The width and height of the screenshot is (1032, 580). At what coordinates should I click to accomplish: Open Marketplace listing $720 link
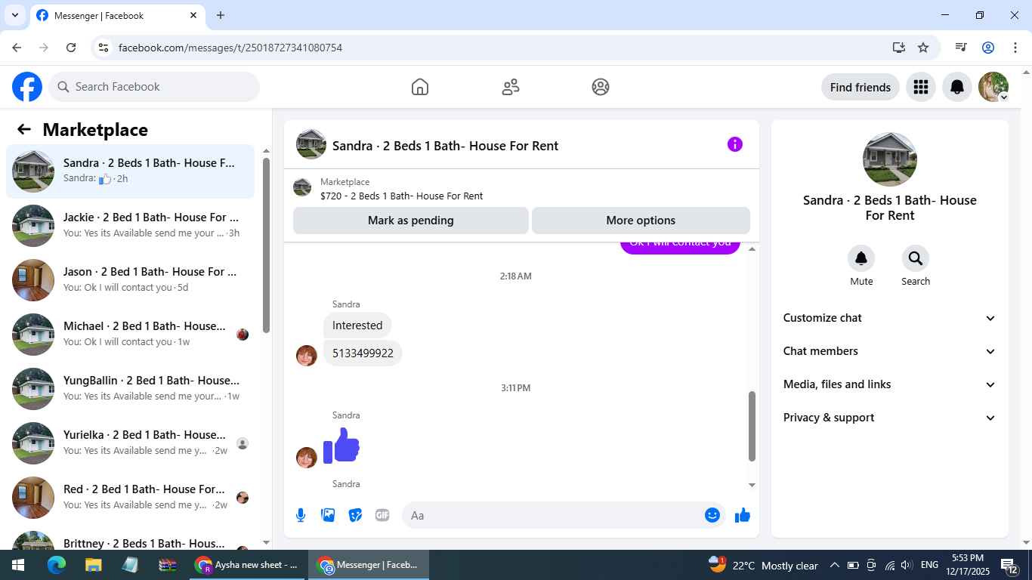click(x=401, y=196)
